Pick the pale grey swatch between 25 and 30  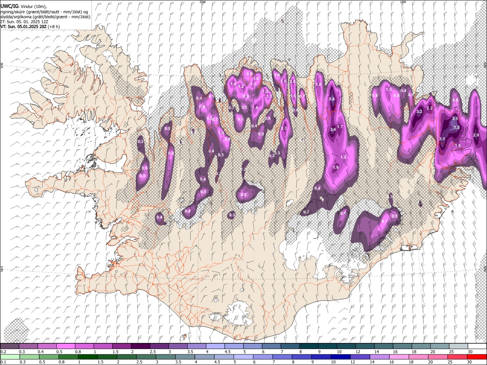[458, 346]
